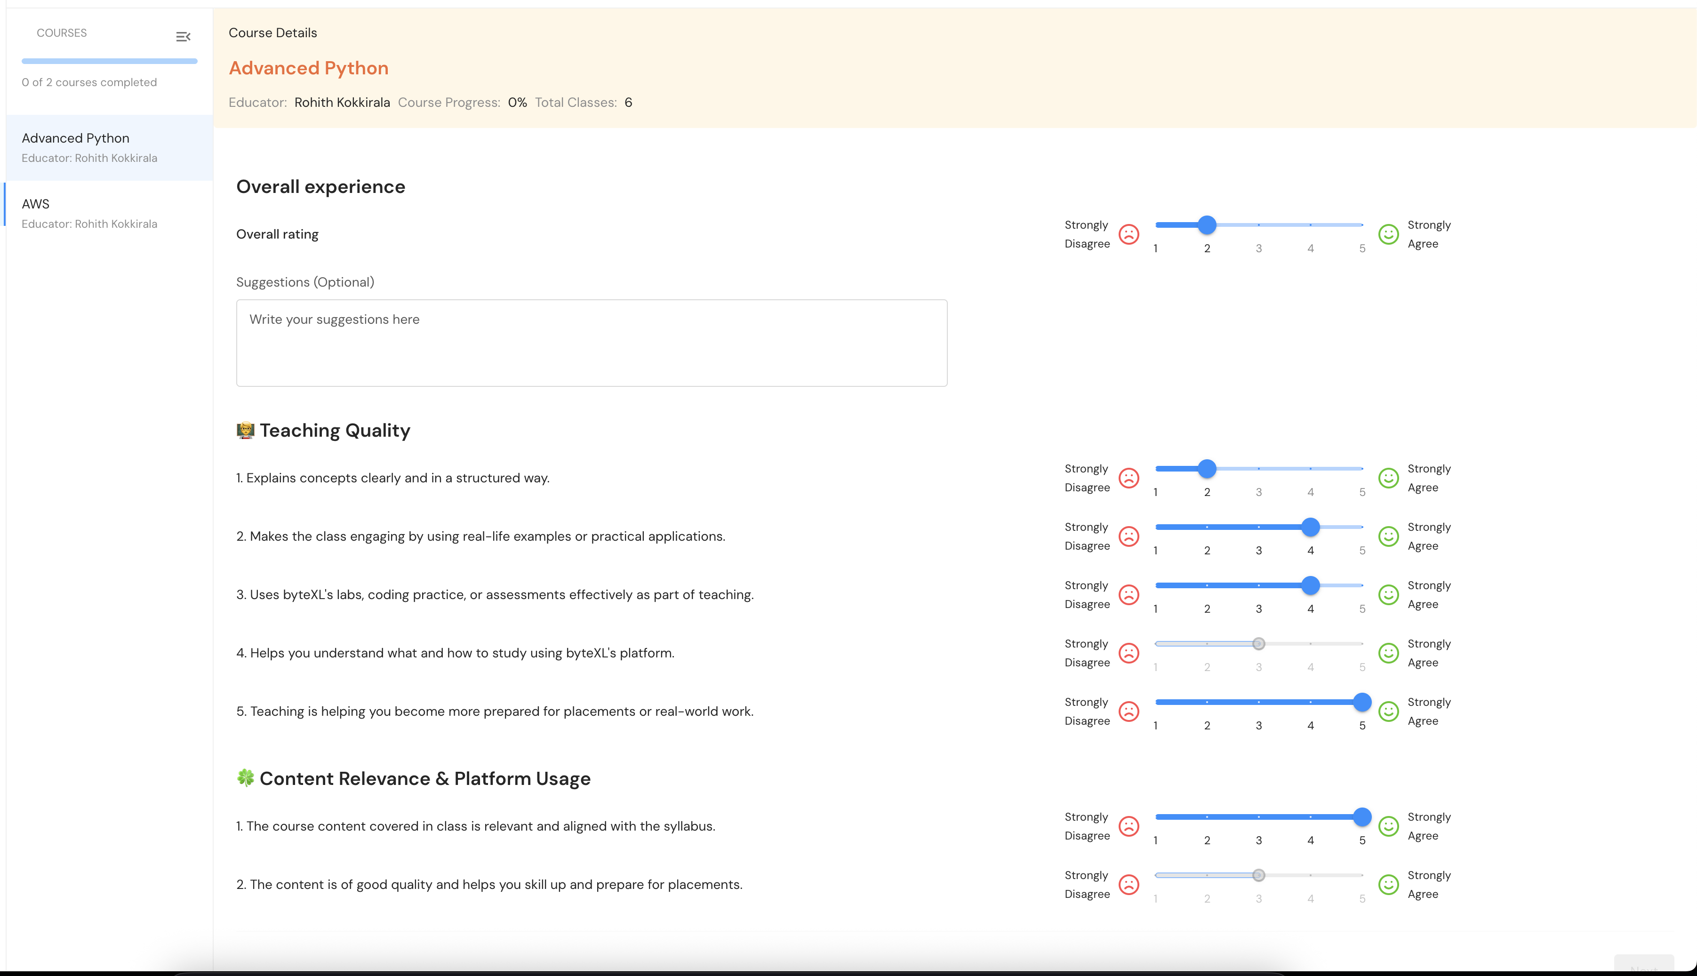
Task: Set content quality slider to 5
Action: (x=1362, y=875)
